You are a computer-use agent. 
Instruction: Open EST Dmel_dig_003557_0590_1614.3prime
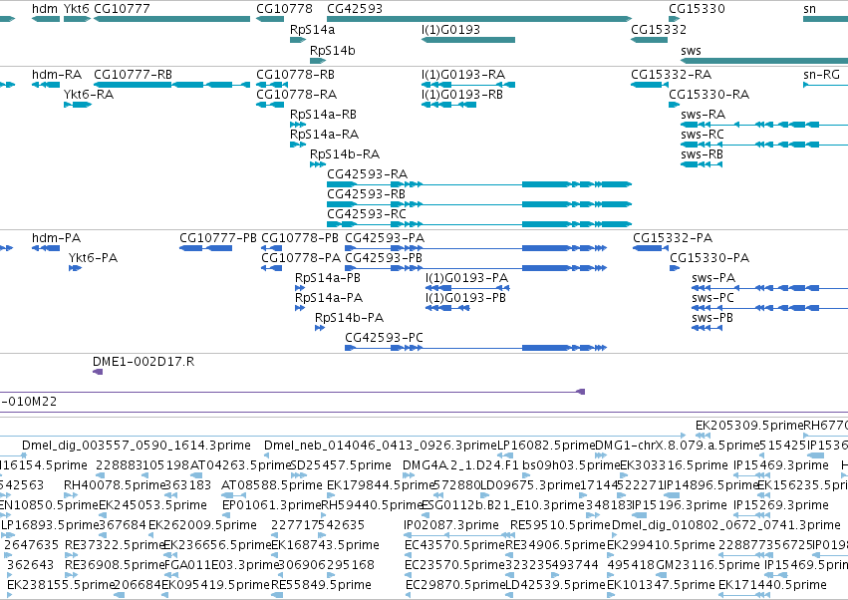[137, 446]
